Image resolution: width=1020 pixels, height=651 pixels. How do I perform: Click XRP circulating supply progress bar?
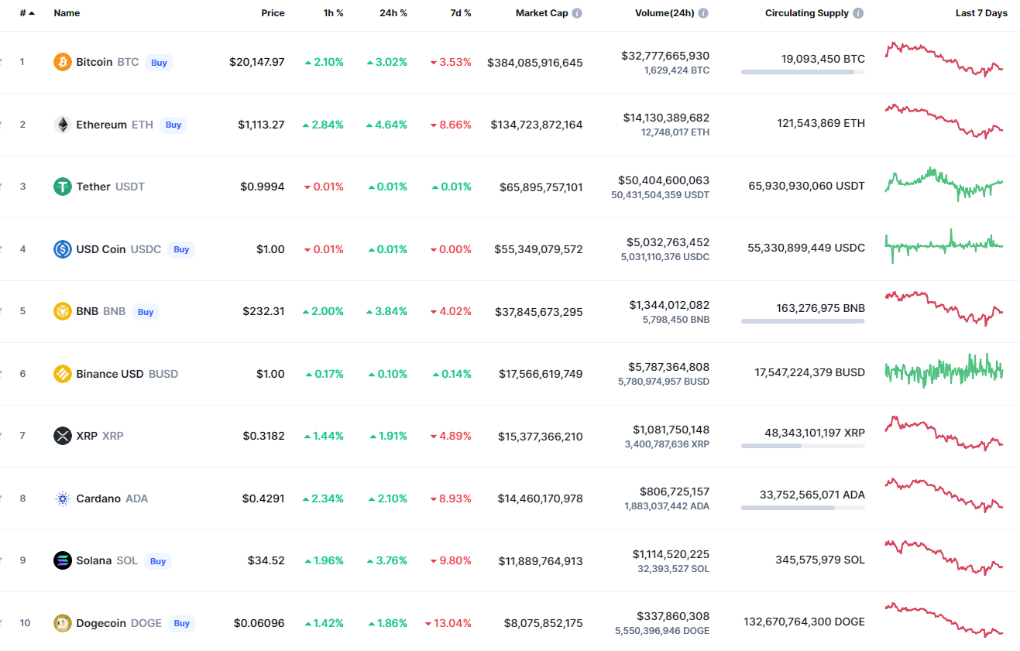pos(803,446)
